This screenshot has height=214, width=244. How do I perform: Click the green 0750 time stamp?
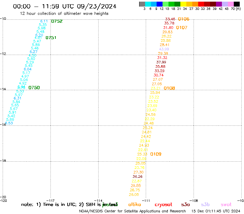pos(34,88)
